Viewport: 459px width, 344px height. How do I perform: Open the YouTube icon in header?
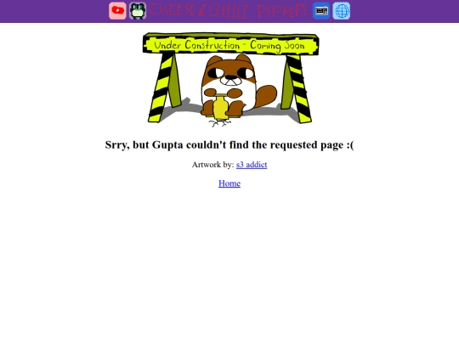tap(117, 11)
